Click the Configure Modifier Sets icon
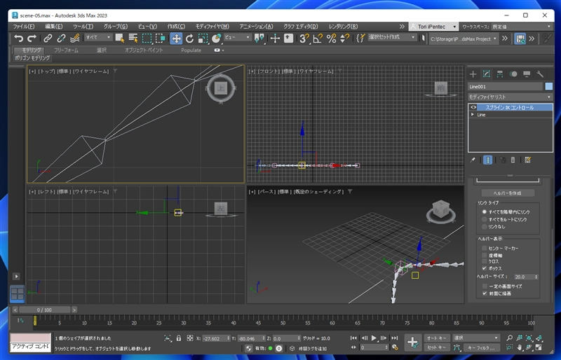This screenshot has height=360, width=561. click(x=527, y=160)
